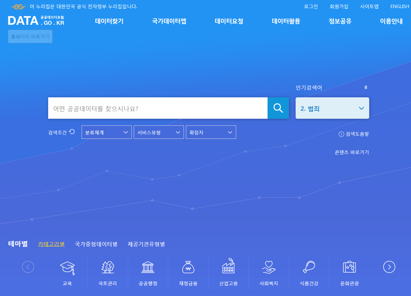The height and width of the screenshot is (296, 411).
Task: Open the 정보공유 menu
Action: click(340, 21)
